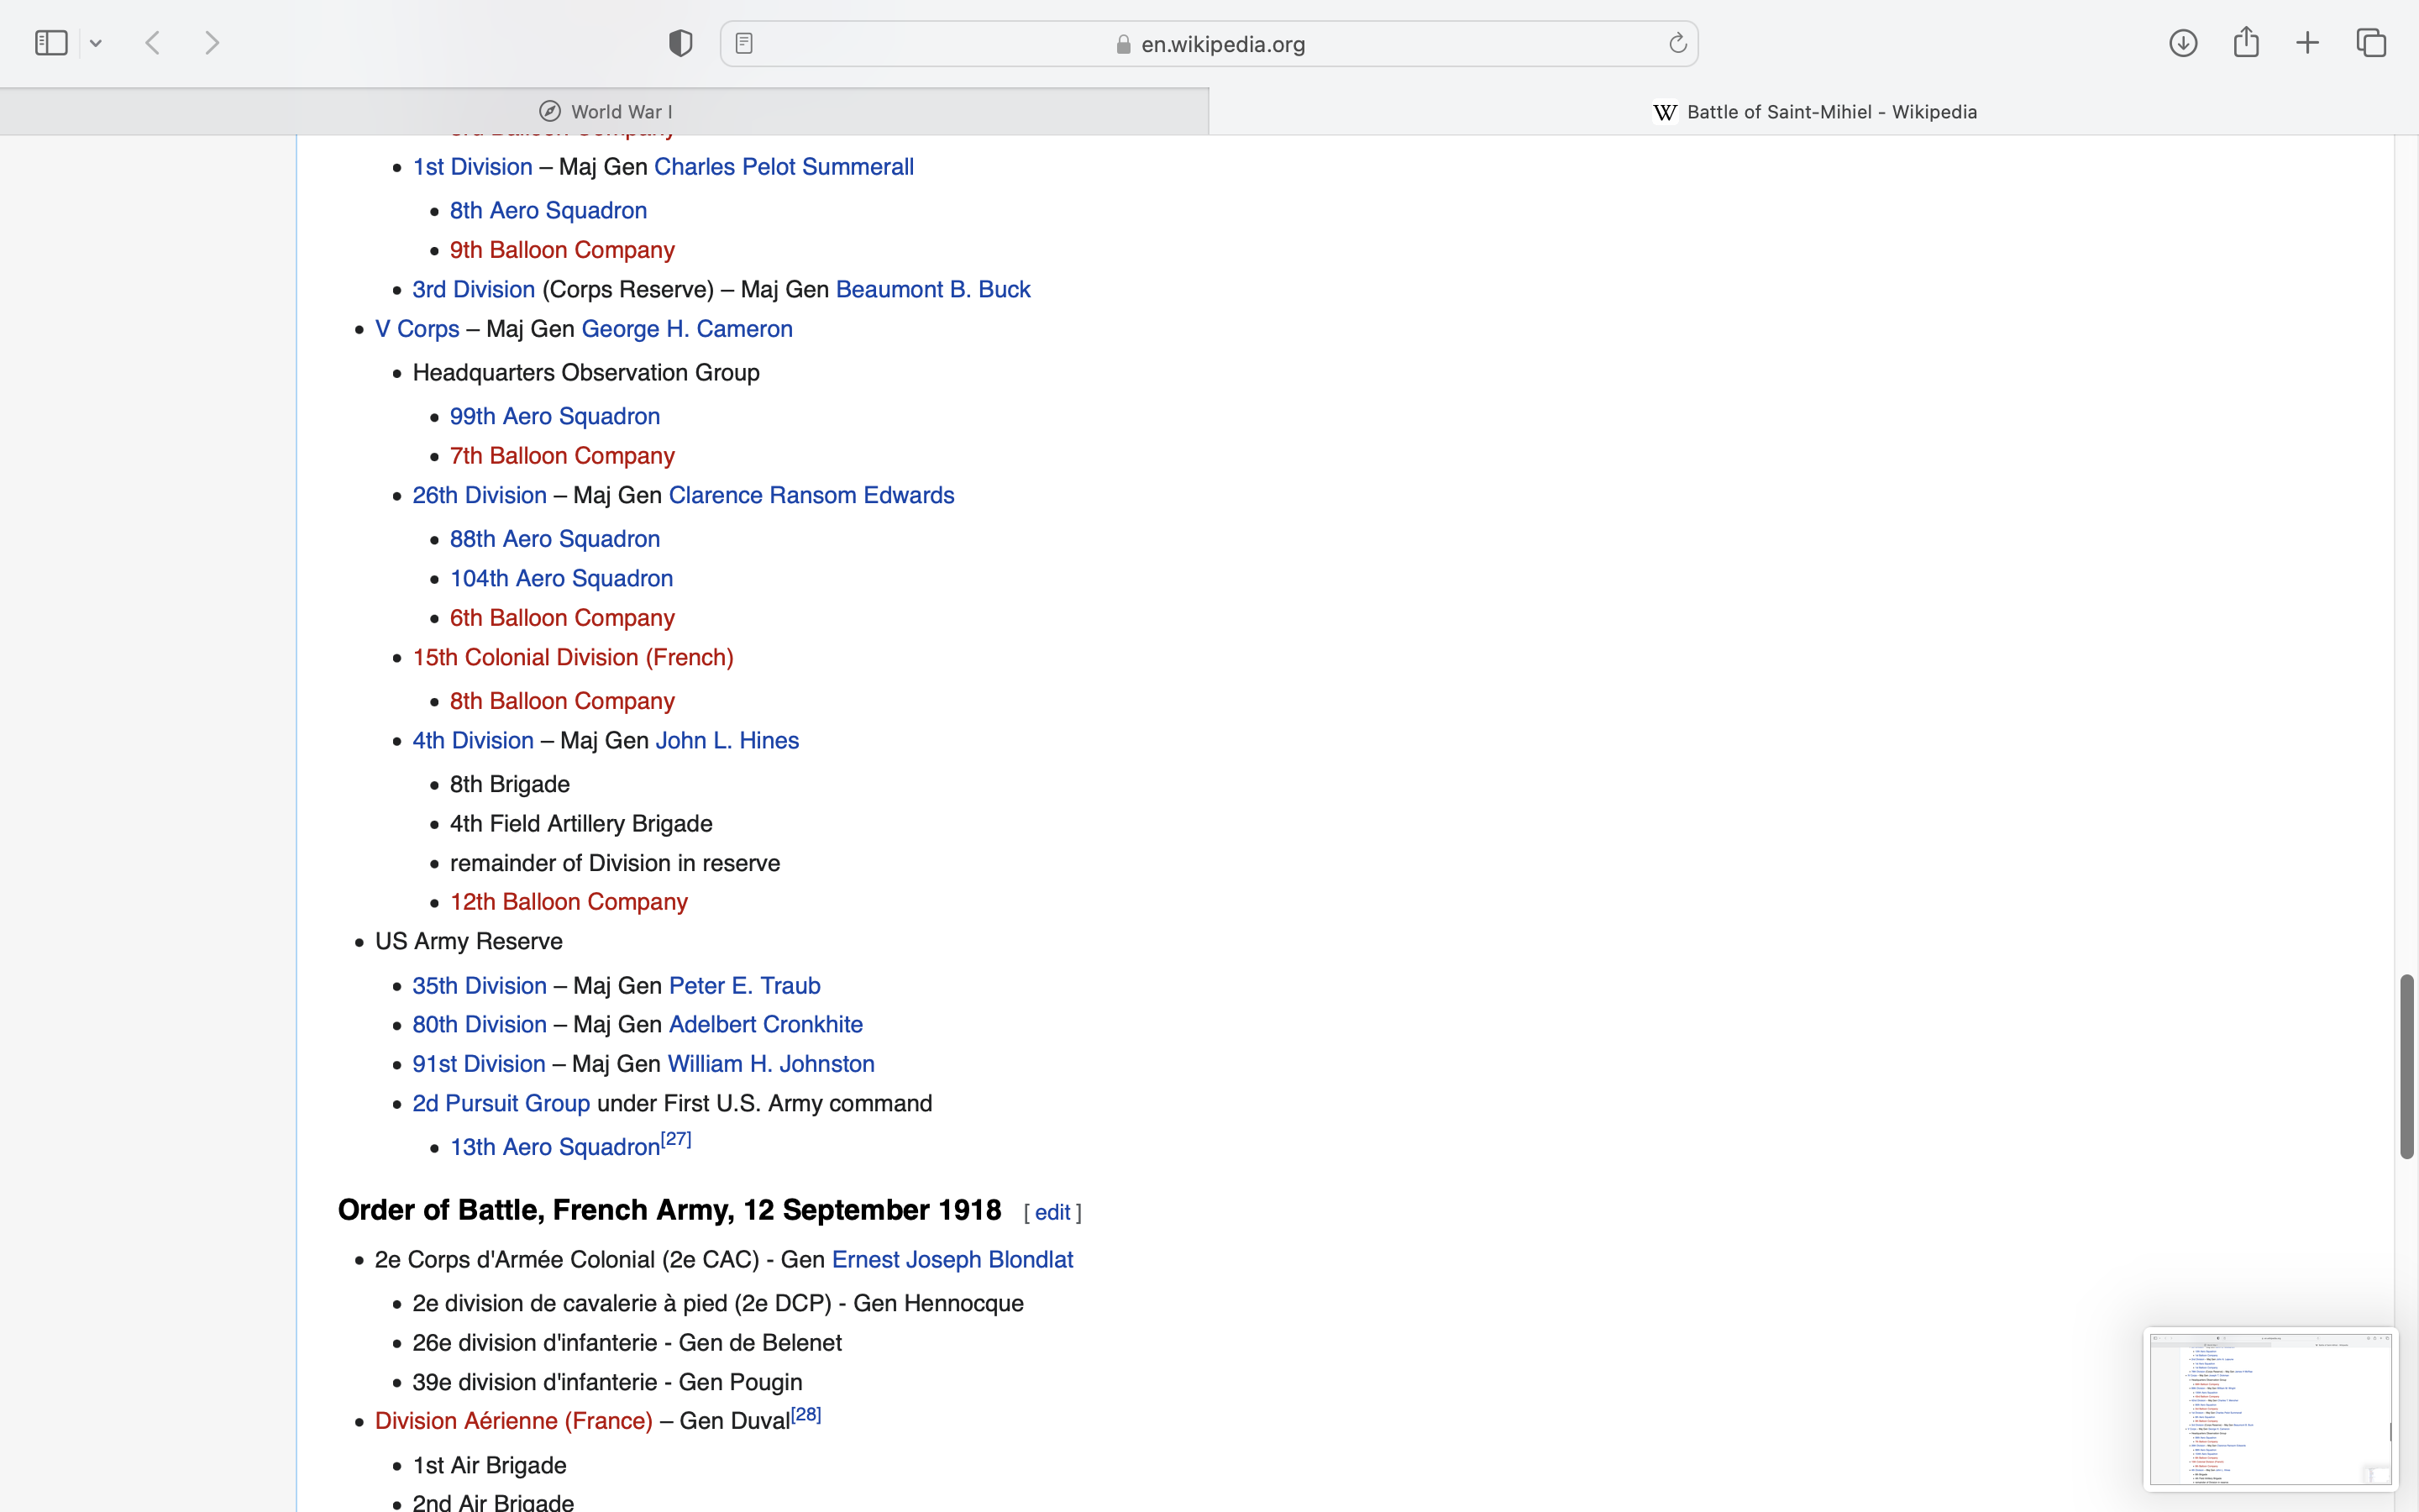
Task: Go back to the previous page
Action: [x=153, y=43]
